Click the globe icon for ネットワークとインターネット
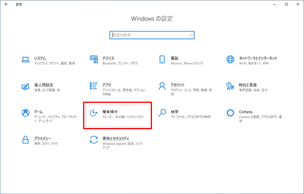 pos(230,60)
